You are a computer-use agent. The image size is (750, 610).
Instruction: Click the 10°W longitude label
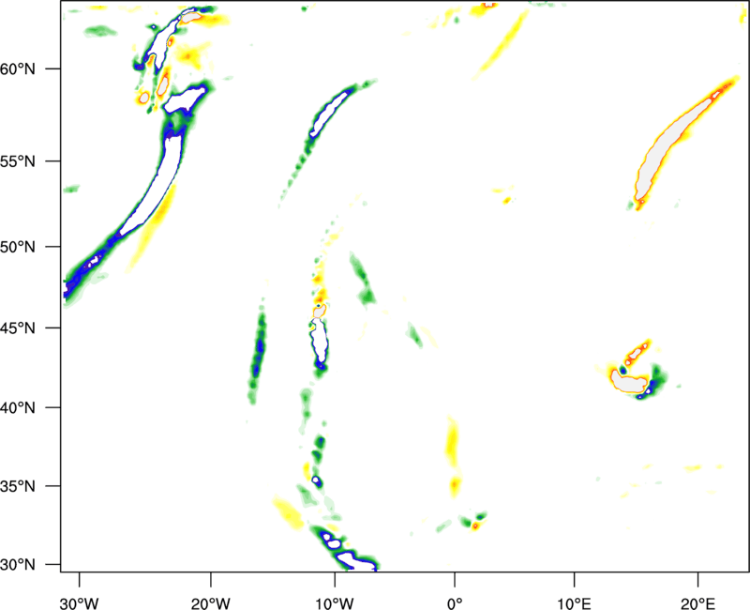pyautogui.click(x=334, y=603)
